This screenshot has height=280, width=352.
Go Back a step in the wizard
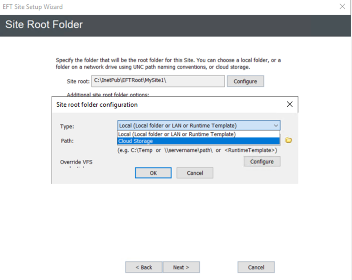click(144, 267)
